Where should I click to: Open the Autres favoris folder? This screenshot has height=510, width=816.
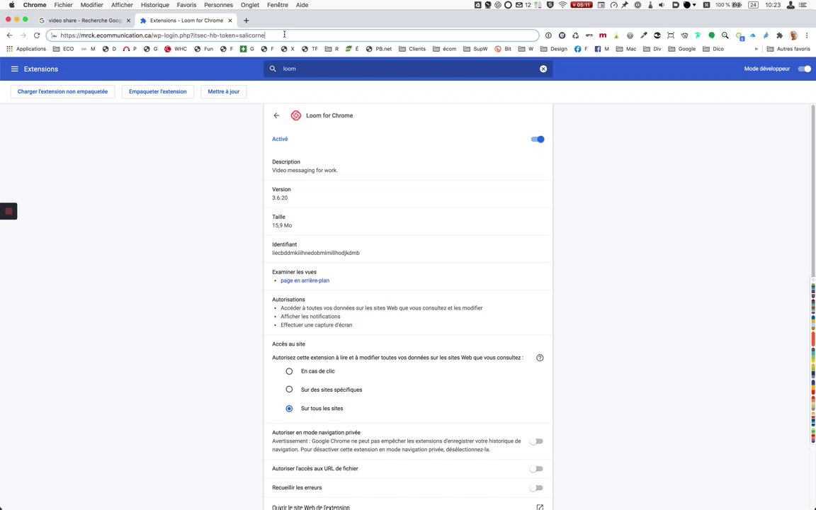[788, 49]
